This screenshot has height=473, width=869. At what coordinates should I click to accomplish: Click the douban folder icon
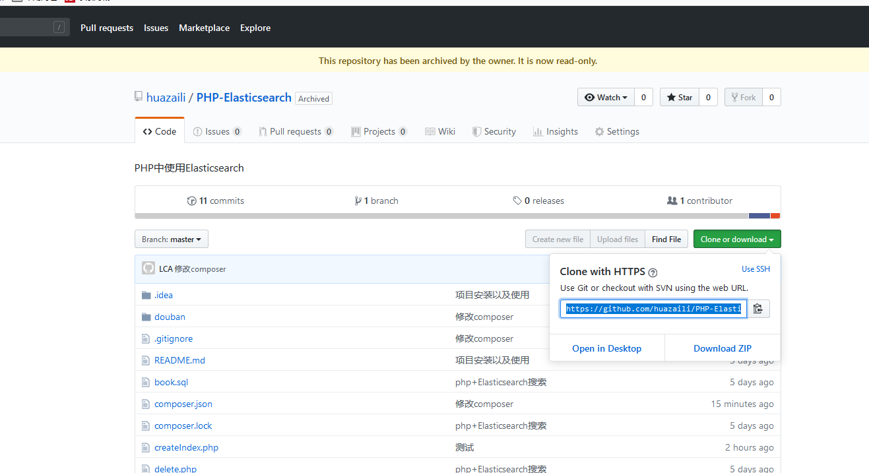(x=146, y=317)
